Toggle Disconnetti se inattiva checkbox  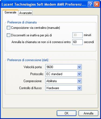[x=8, y=35]
